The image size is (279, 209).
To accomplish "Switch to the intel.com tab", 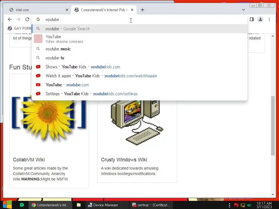I will [39, 10].
